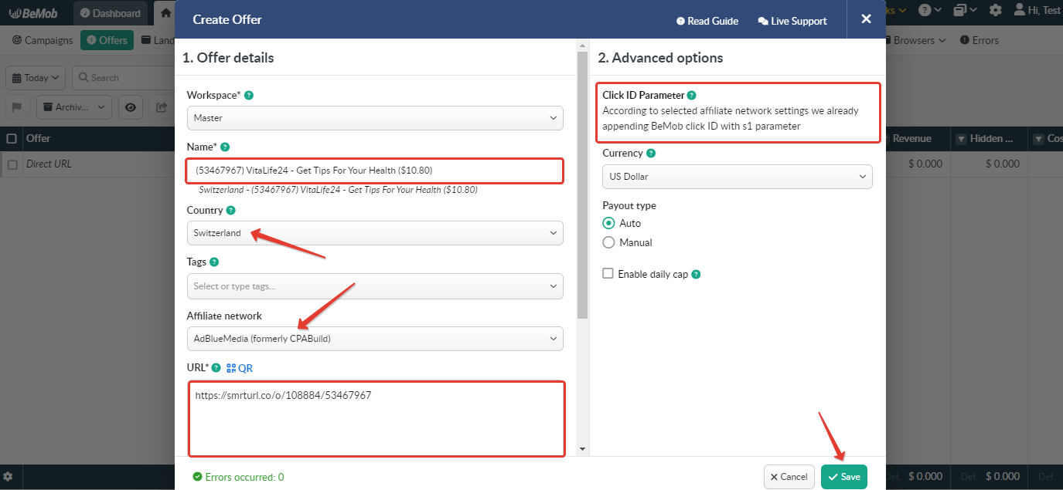Open the help question mark menu
Viewport: 1063px width, 490px height.
click(927, 10)
